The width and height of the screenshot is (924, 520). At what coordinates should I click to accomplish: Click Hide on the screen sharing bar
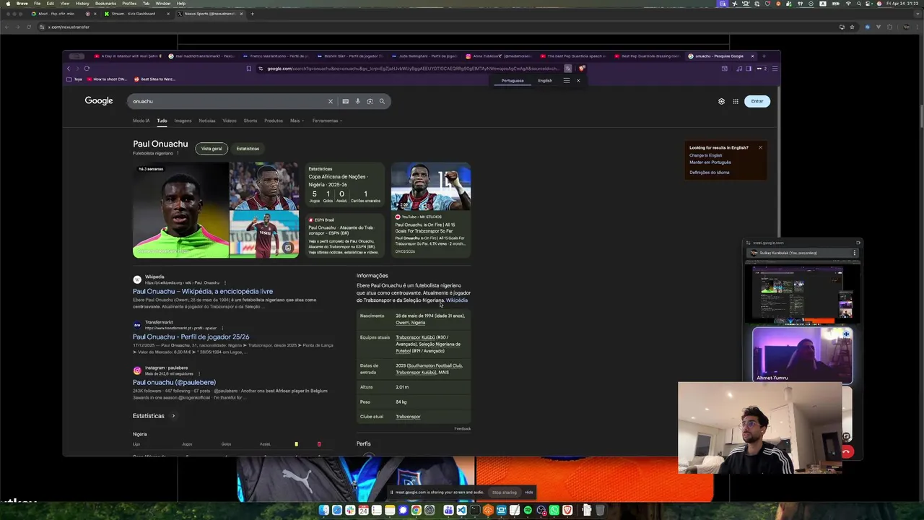click(x=529, y=493)
